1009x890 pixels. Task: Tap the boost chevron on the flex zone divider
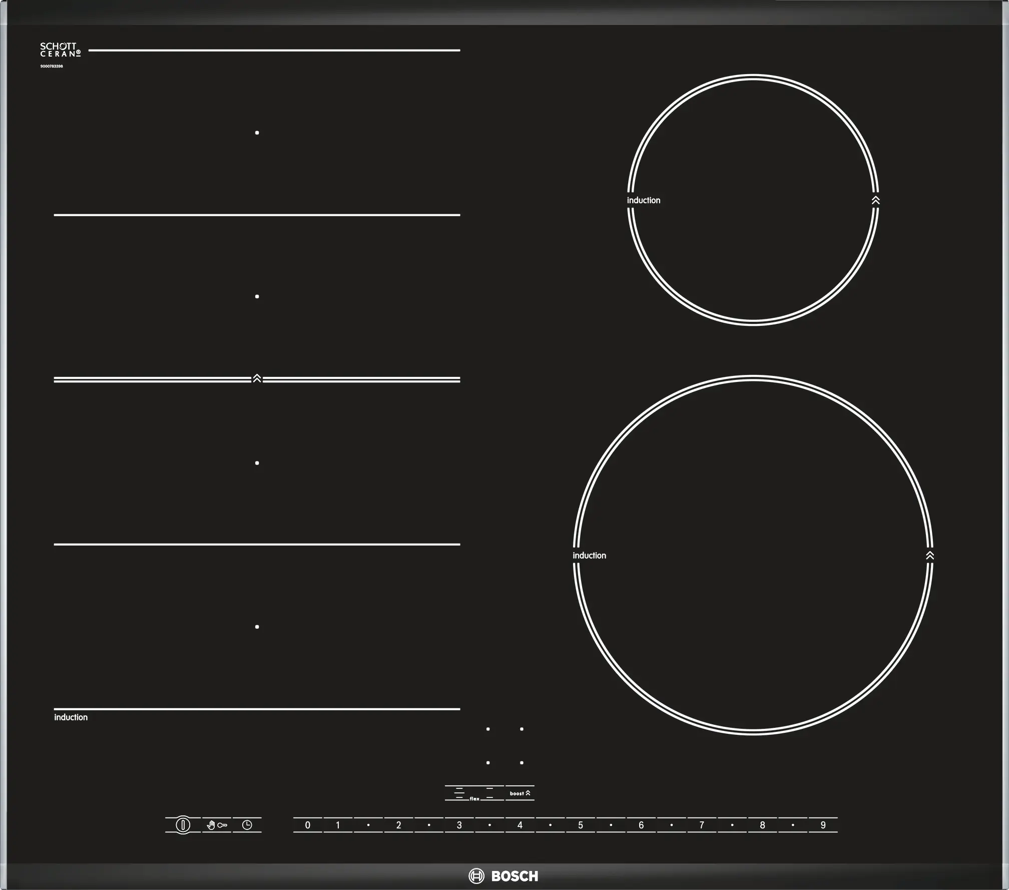pyautogui.click(x=257, y=378)
